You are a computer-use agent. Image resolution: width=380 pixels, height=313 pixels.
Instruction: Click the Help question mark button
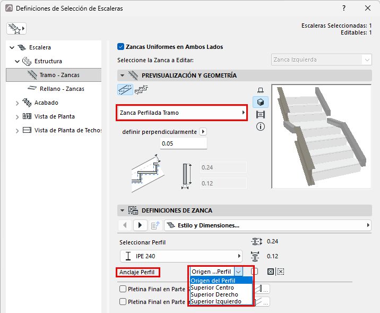pyautogui.click(x=344, y=9)
